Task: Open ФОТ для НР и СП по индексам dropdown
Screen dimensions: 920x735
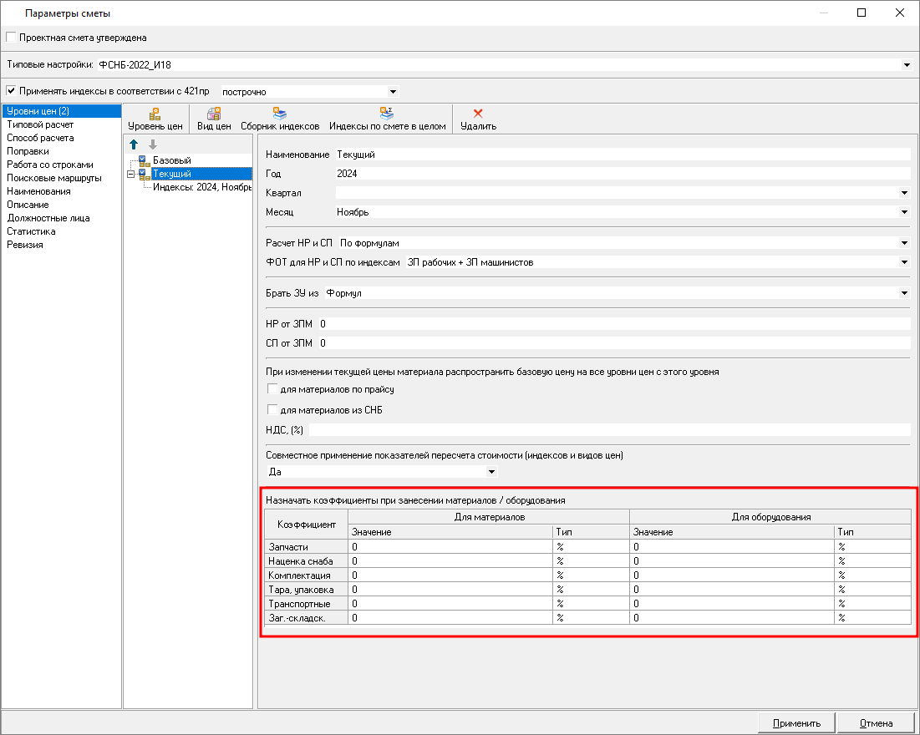Action: (904, 262)
